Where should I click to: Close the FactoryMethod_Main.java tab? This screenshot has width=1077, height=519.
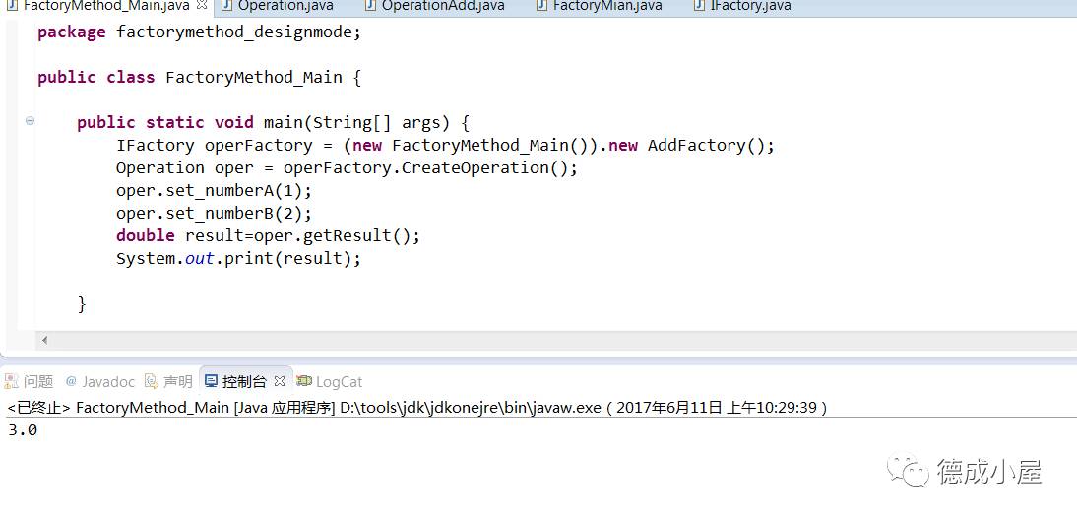tap(201, 6)
